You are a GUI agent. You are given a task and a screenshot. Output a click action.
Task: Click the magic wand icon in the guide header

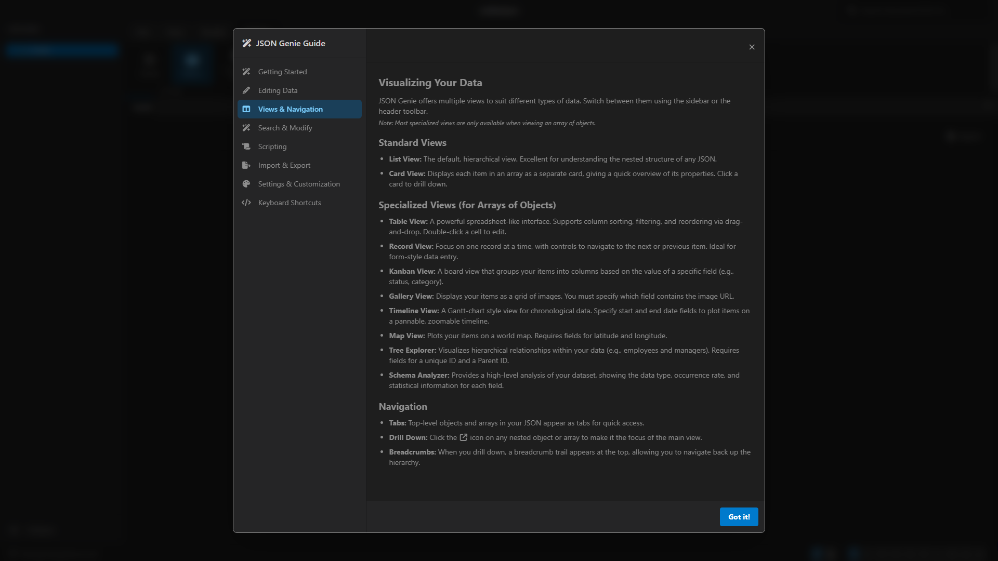pos(246,43)
